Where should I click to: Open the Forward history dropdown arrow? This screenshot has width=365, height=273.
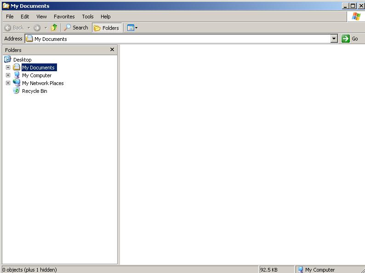point(46,28)
